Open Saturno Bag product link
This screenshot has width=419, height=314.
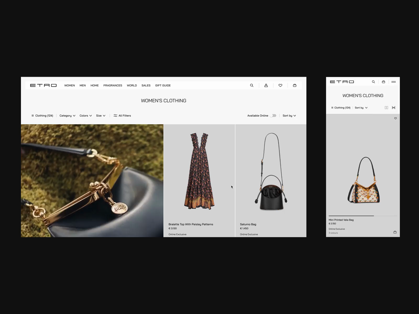pyautogui.click(x=248, y=224)
